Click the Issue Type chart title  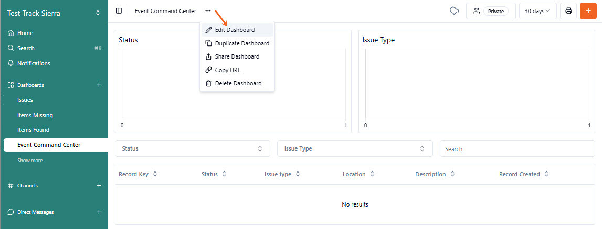pyautogui.click(x=378, y=40)
